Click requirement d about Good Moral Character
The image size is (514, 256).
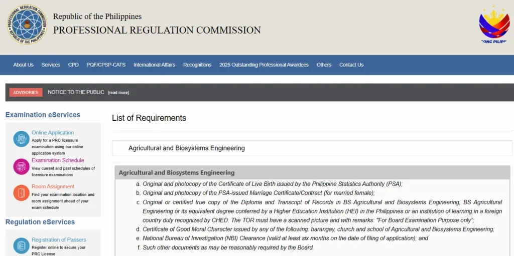tap(318, 229)
